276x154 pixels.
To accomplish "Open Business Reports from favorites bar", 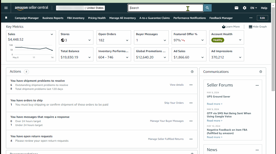I will tap(53, 18).
